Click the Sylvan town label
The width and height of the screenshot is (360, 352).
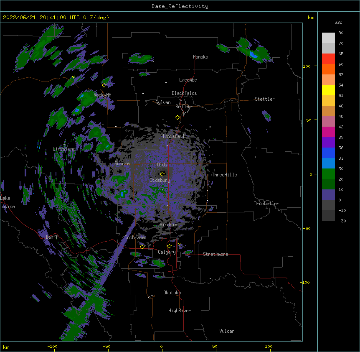pyautogui.click(x=163, y=102)
